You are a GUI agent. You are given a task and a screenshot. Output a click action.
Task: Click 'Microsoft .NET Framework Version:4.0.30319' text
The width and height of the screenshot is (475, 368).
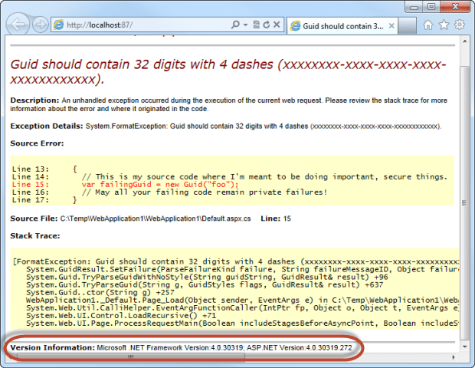(x=169, y=348)
